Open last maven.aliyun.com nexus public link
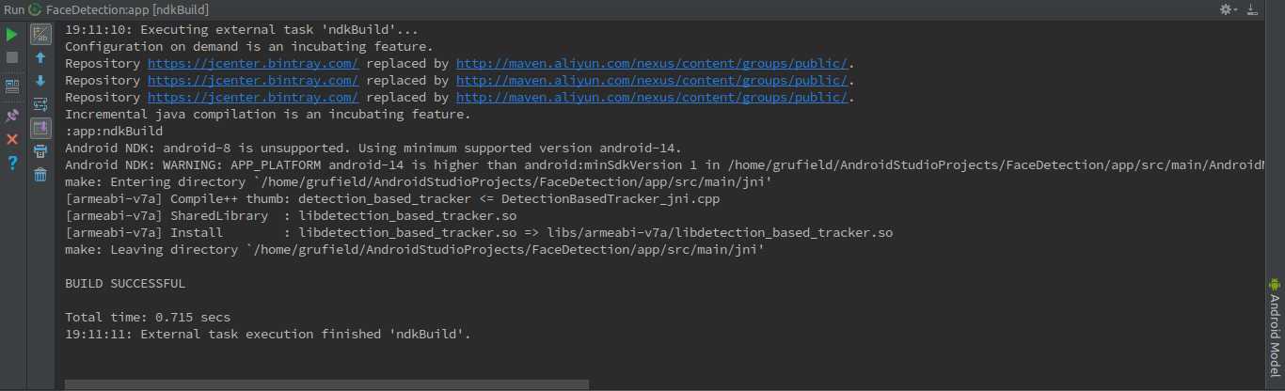The width and height of the screenshot is (1285, 391). coord(653,98)
